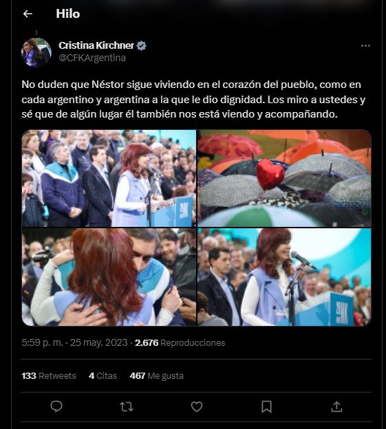Click the blue verified badge
The width and height of the screenshot is (386, 429).
(x=141, y=45)
